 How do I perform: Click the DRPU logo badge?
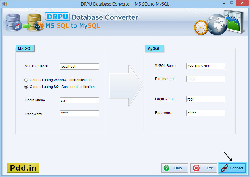click(x=57, y=17)
